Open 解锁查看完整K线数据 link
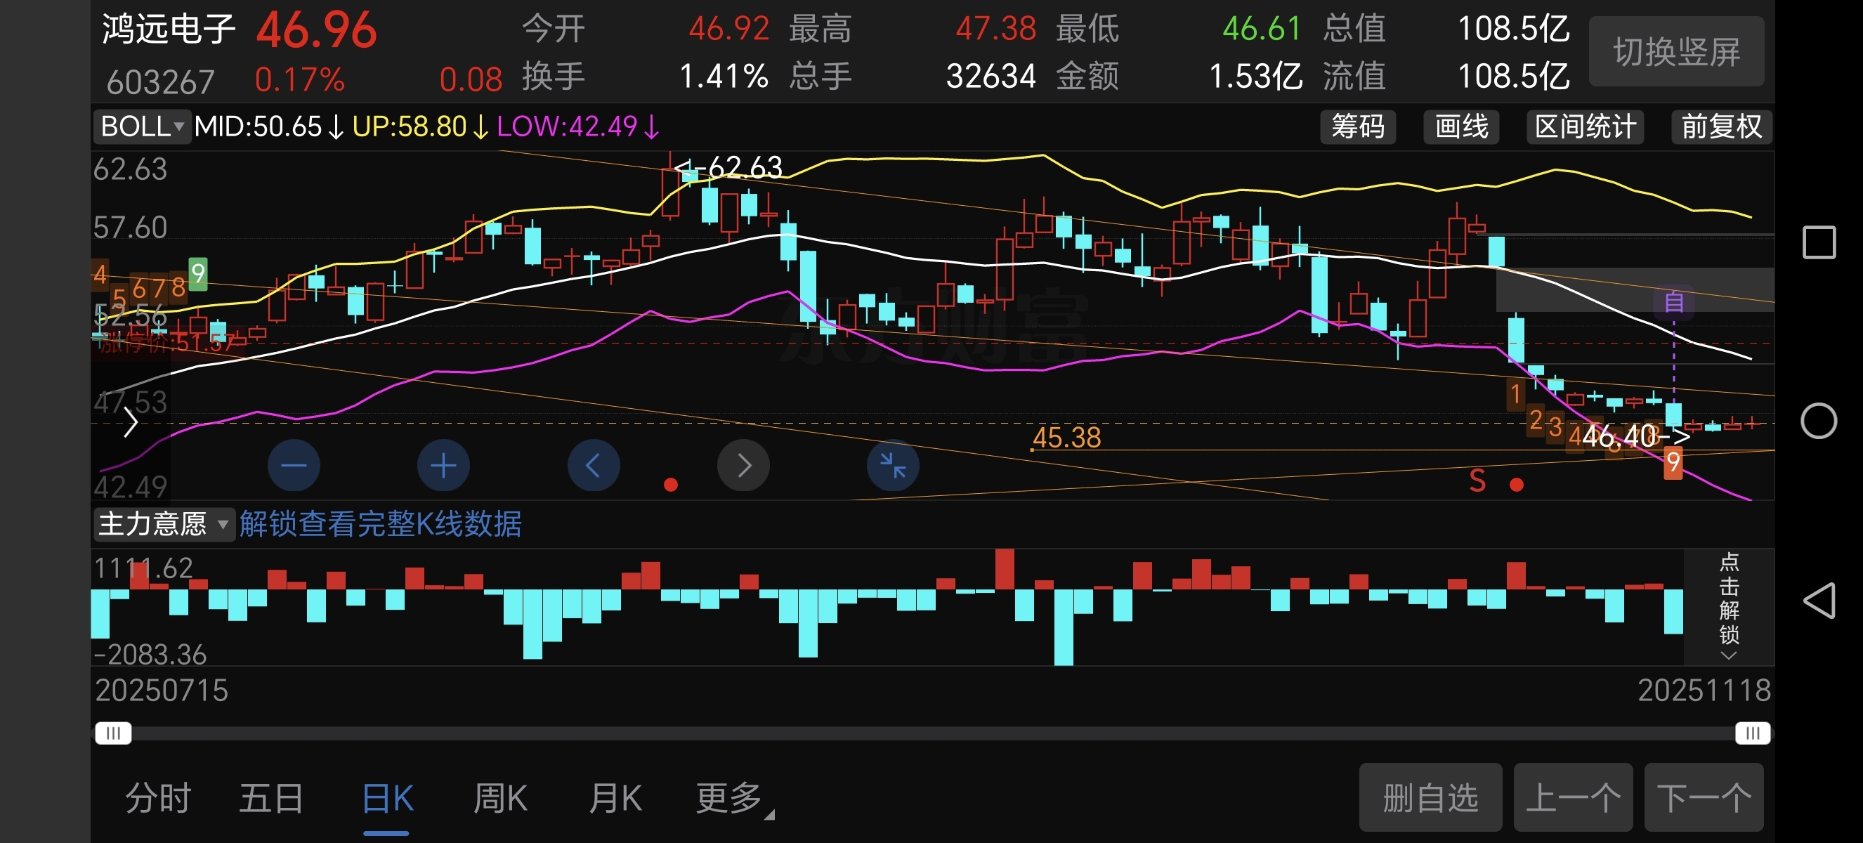 pos(381,523)
